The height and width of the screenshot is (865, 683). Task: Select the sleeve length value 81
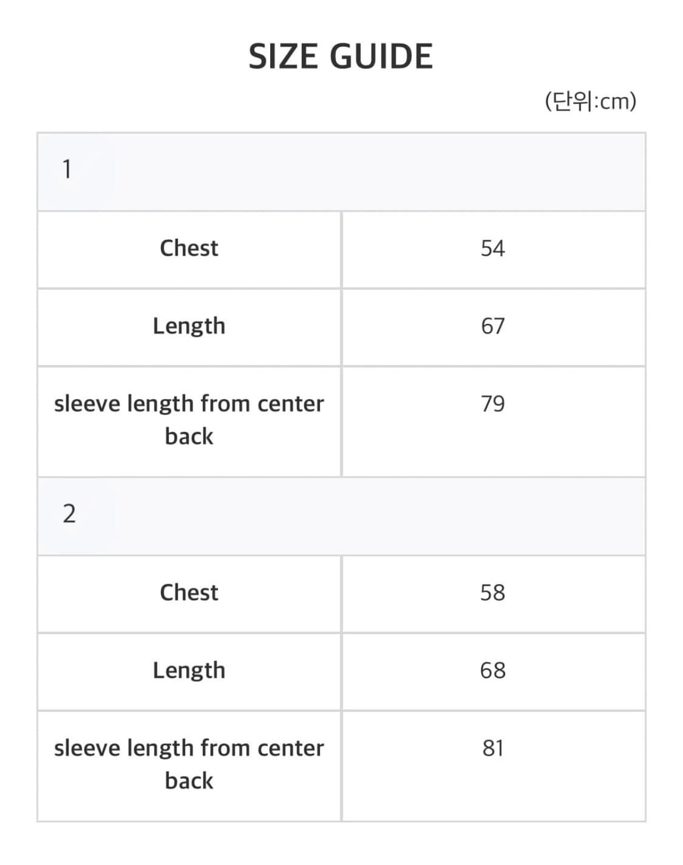[492, 748]
